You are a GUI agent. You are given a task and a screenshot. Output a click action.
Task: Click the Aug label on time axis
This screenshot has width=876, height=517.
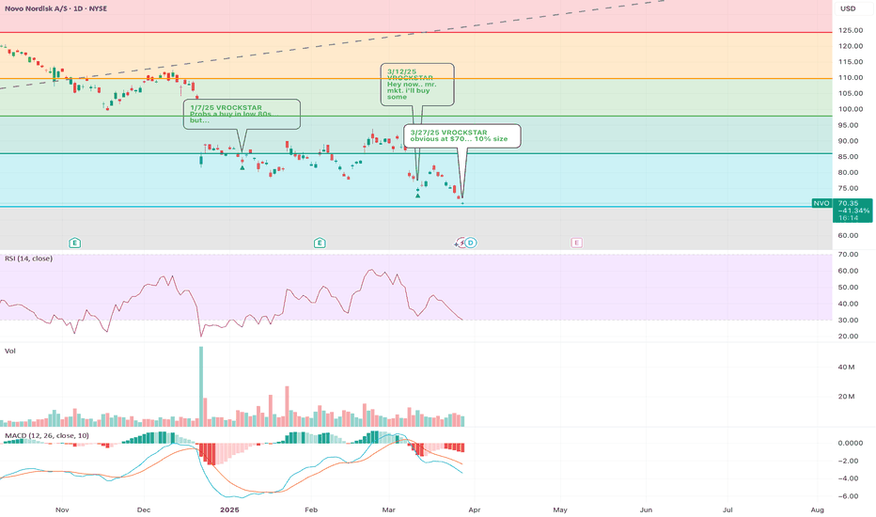point(818,509)
